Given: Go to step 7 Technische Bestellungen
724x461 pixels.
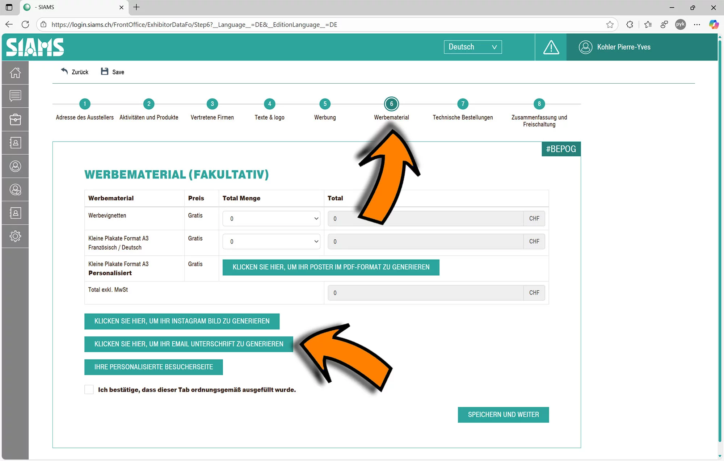Looking at the screenshot, I should coord(463,104).
